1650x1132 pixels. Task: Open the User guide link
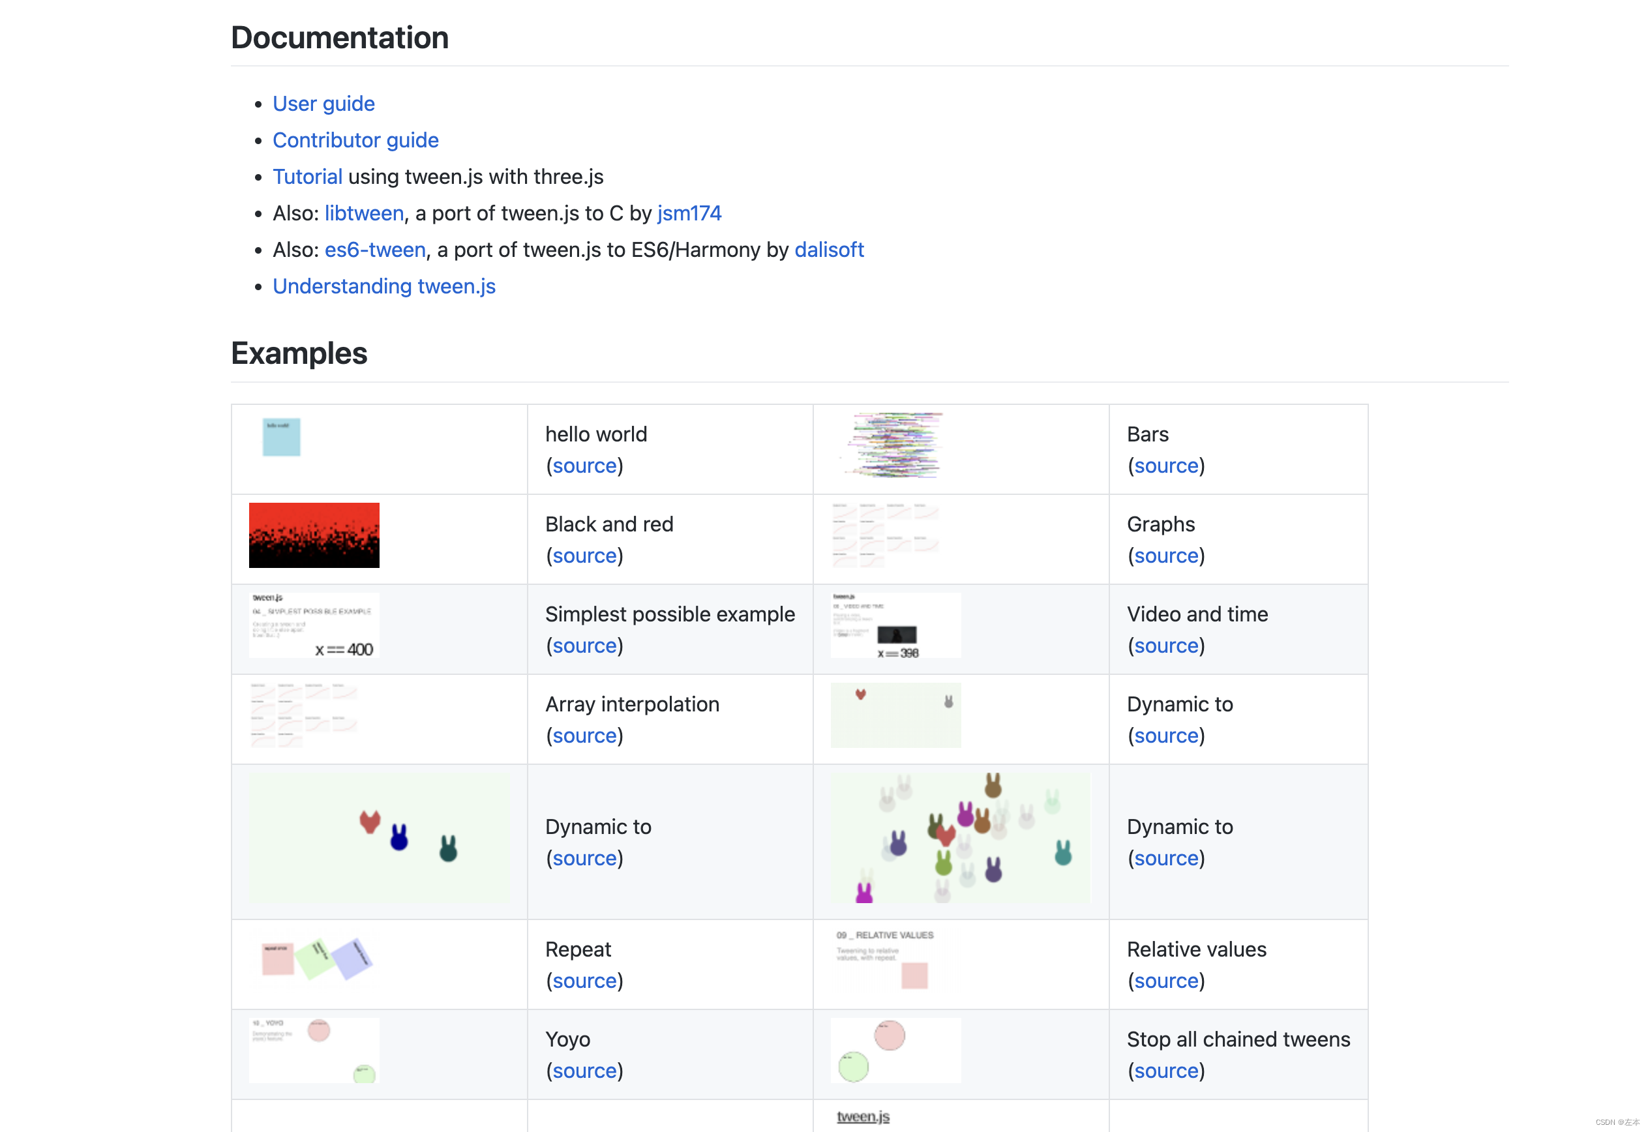click(x=323, y=104)
